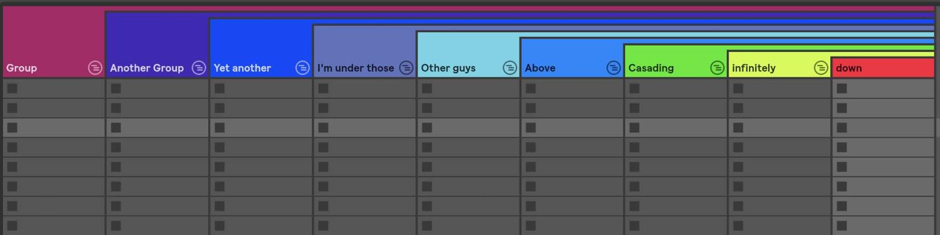Image resolution: width=940 pixels, height=235 pixels.
Task: Fold the Casading group track
Action: click(x=717, y=68)
